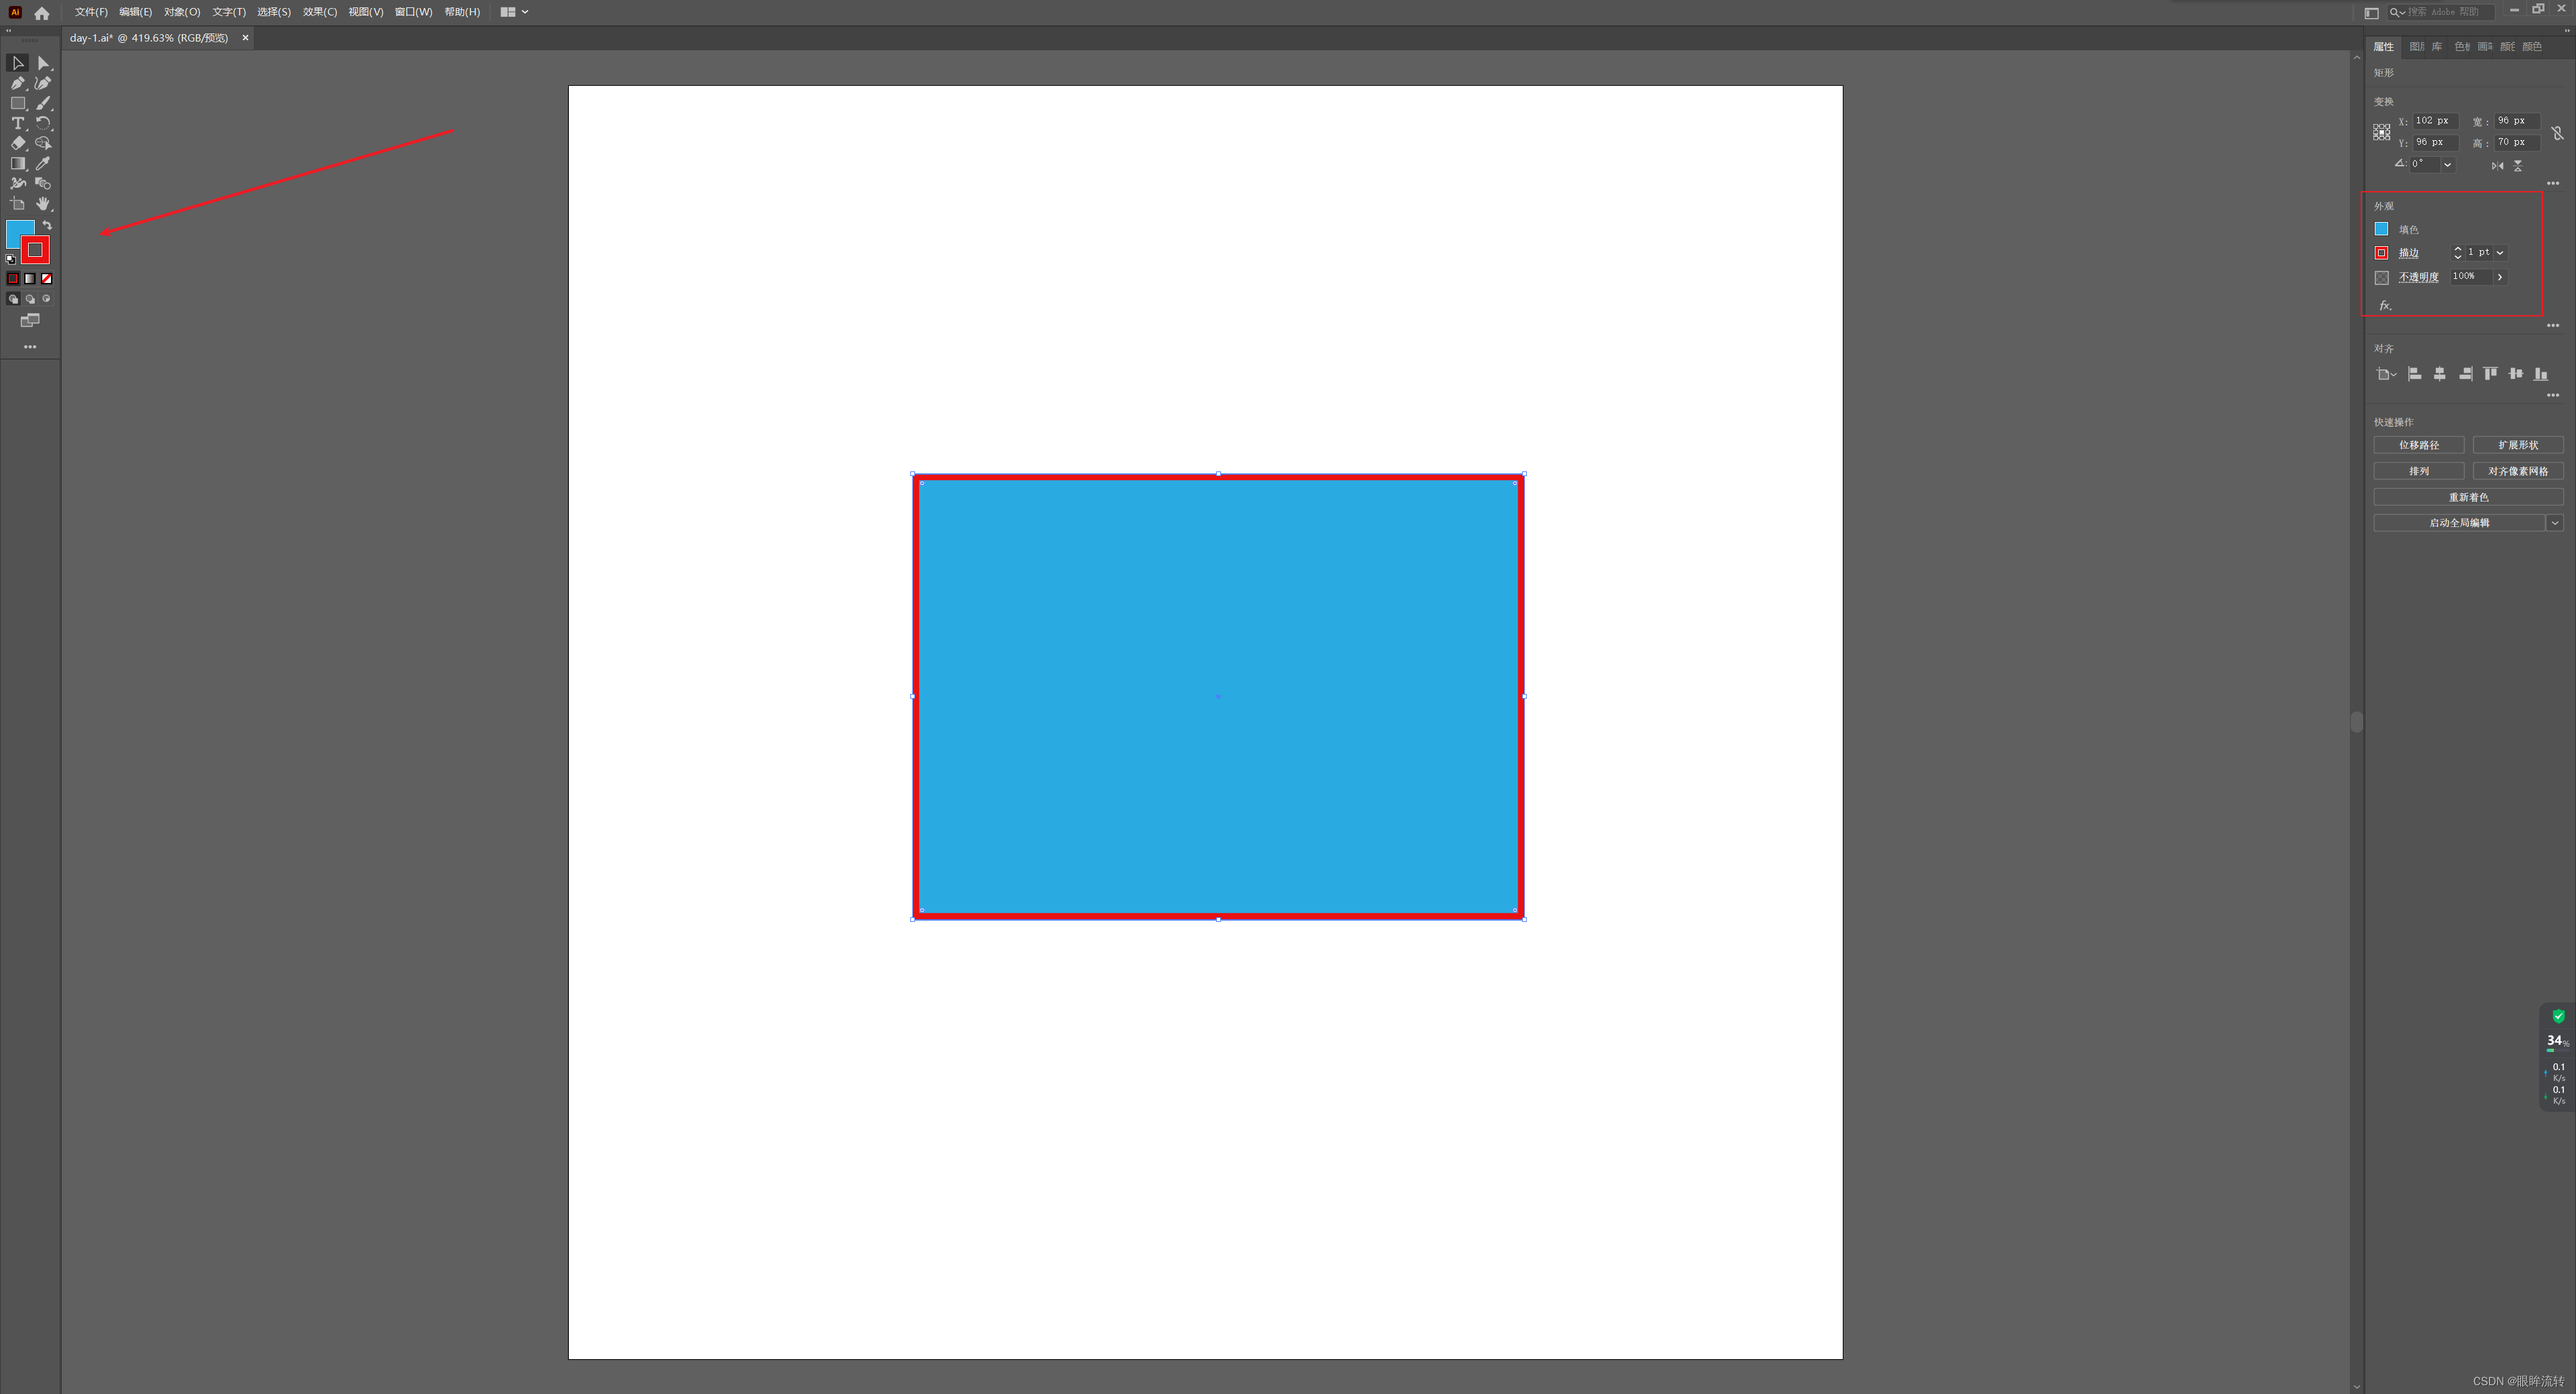The image size is (2576, 1394).
Task: Set paint to None
Action: point(46,279)
